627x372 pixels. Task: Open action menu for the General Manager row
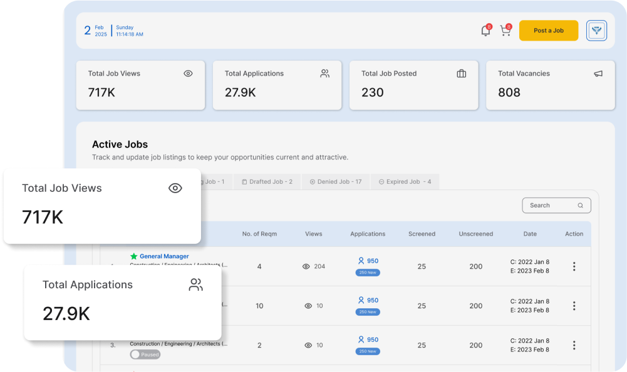[x=574, y=266]
